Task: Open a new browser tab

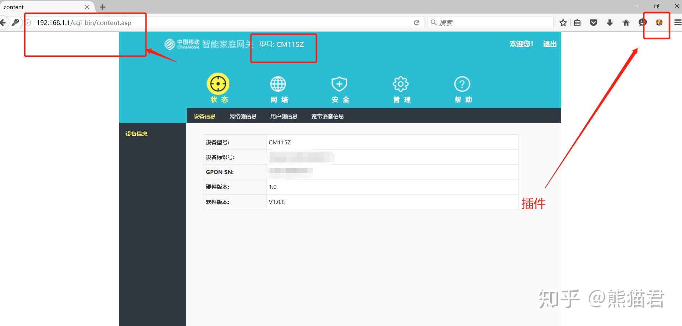Action: [103, 7]
